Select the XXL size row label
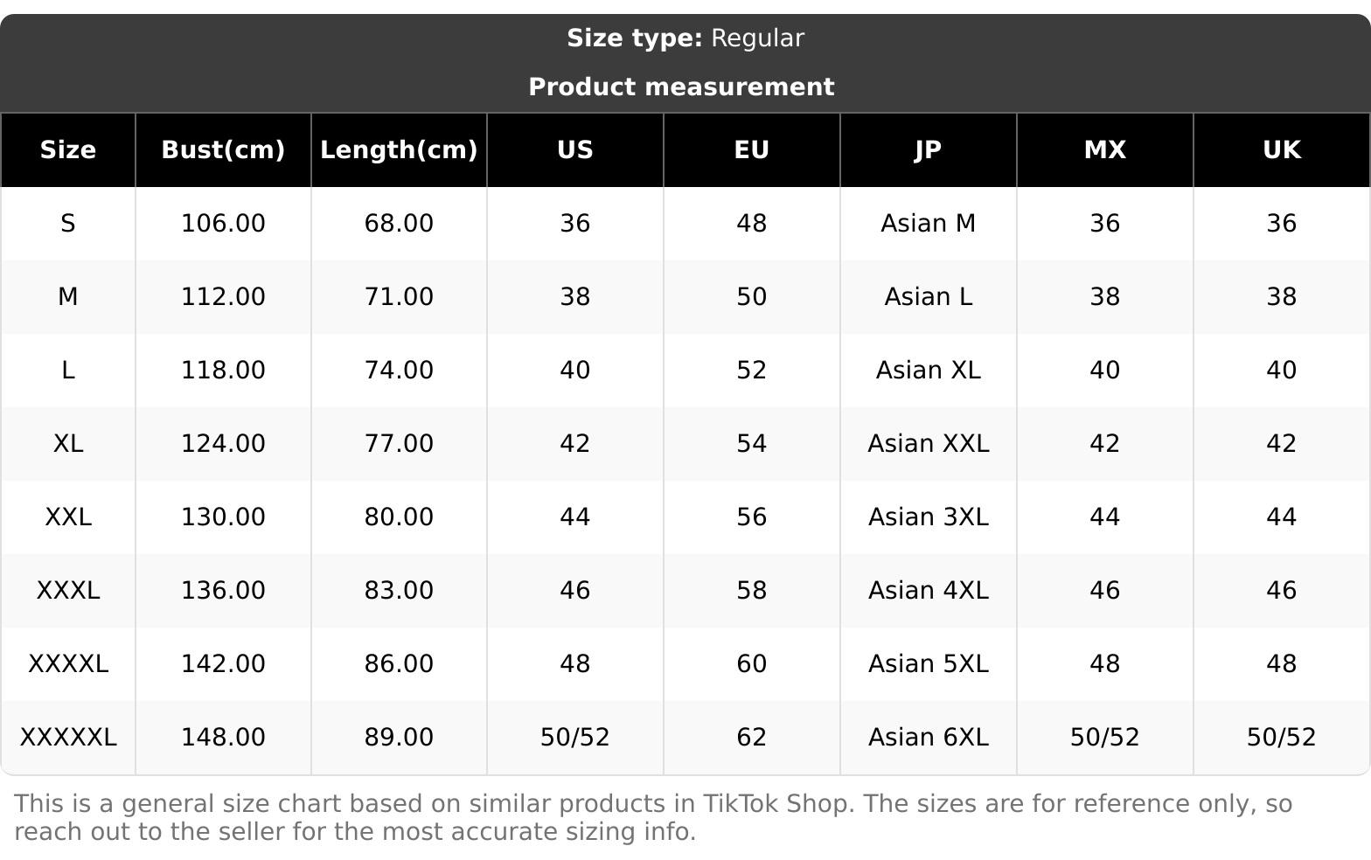Viewport: 1371px width, 860px height. point(68,517)
